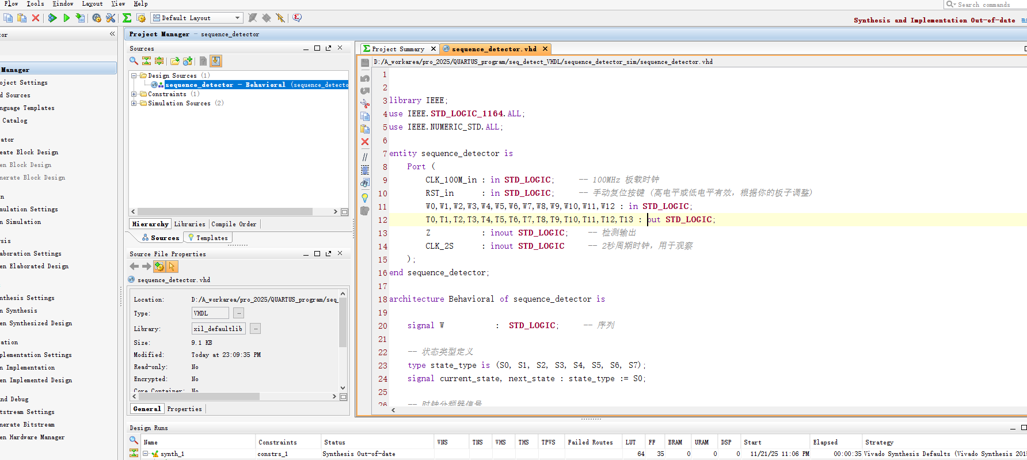The image size is (1027, 460).
Task: Click the properties vertical scrollbar down arrow
Action: (x=343, y=388)
